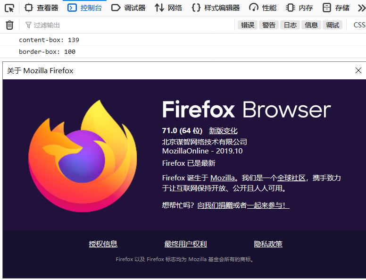Open the 向我们捐赠 donate link
366x280 pixels.
pos(215,205)
